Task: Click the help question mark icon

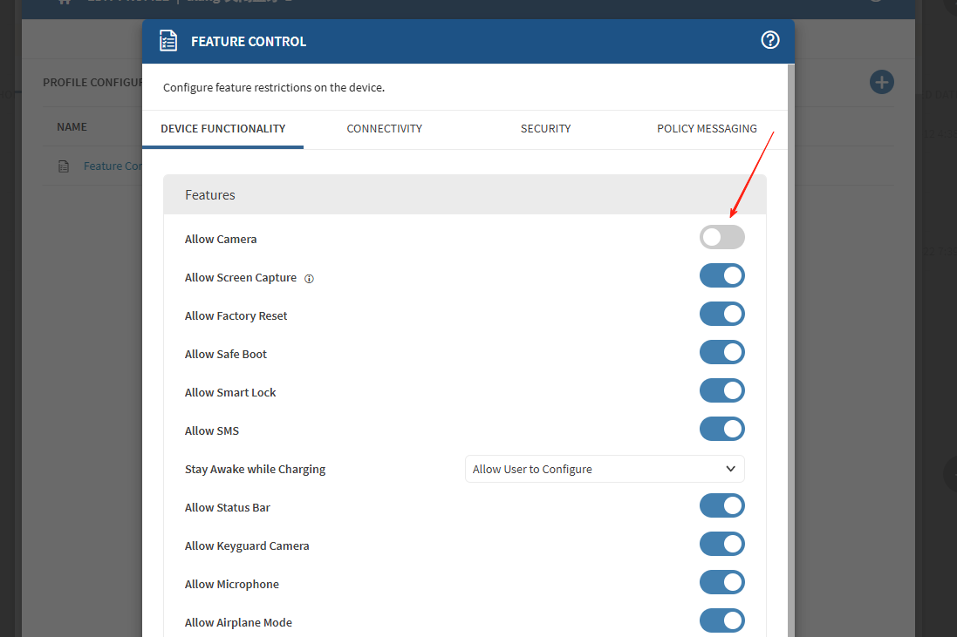Action: (x=770, y=40)
